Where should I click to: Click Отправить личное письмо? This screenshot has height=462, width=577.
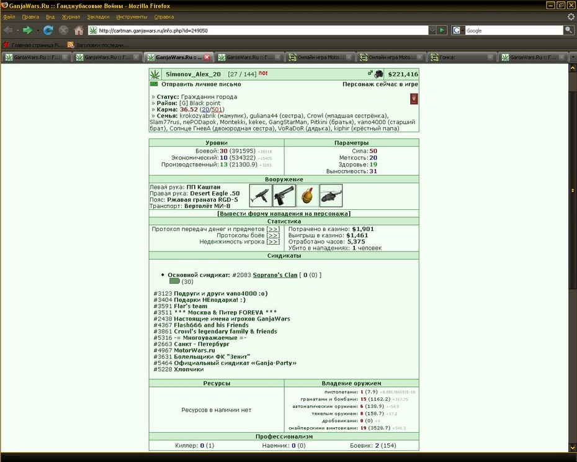pyautogui.click(x=201, y=84)
